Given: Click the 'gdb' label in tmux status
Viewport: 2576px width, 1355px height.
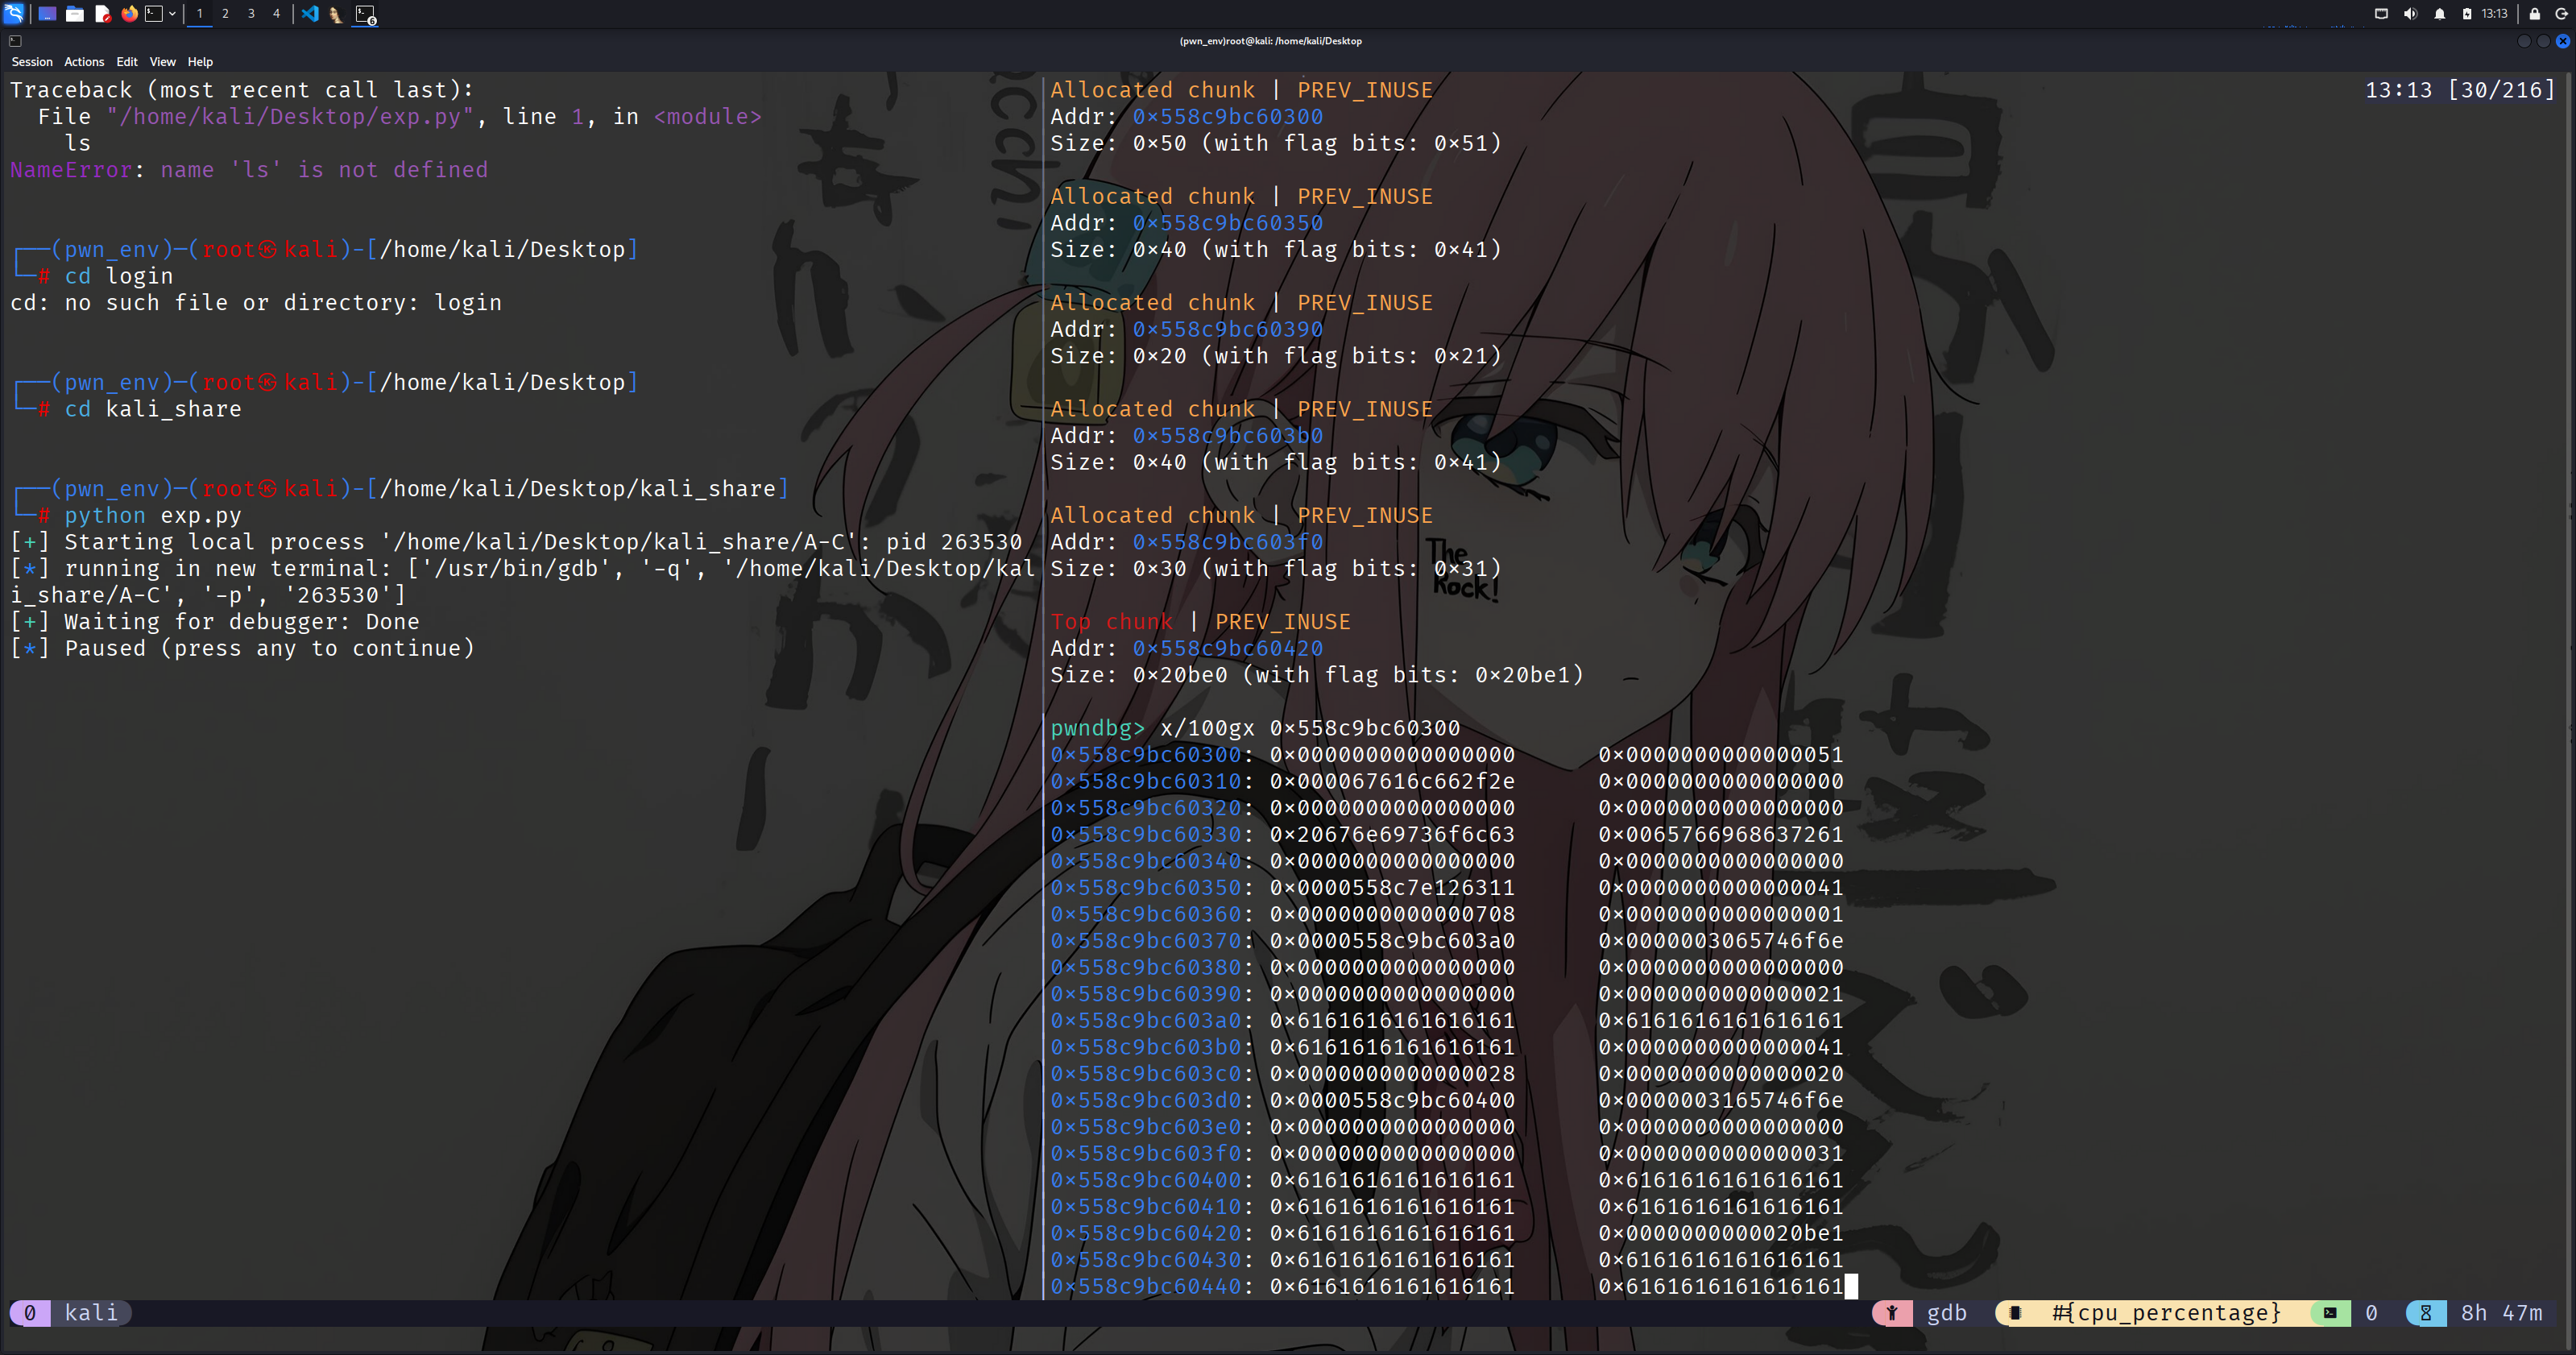Looking at the screenshot, I should coord(1946,1313).
